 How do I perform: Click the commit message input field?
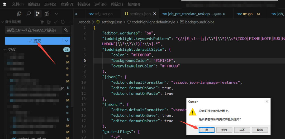(x=34, y=30)
